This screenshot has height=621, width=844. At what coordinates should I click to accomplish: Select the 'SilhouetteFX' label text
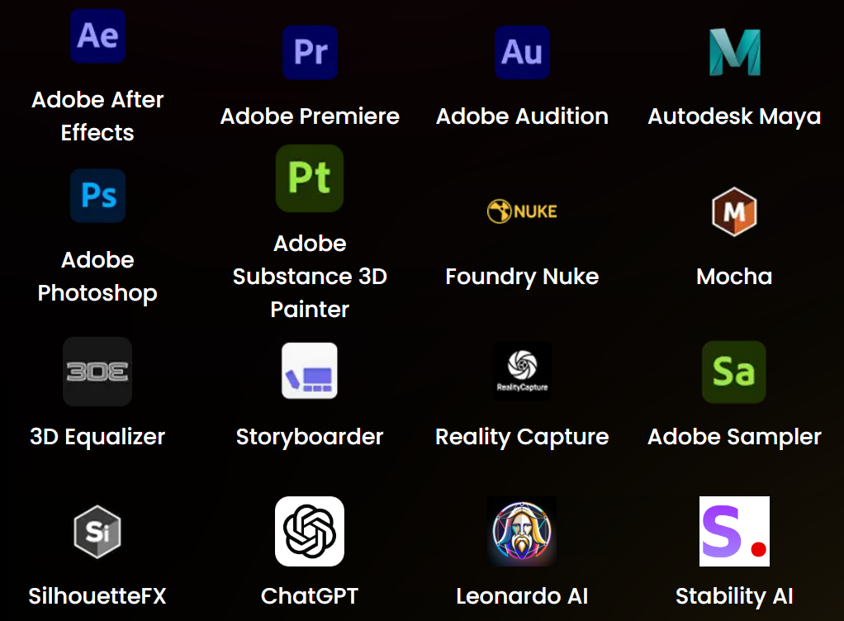pyautogui.click(x=97, y=596)
